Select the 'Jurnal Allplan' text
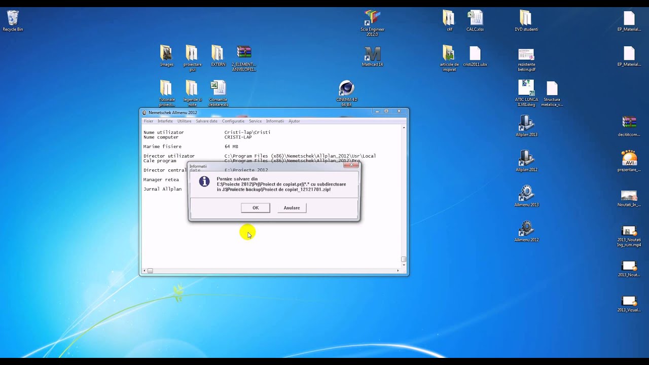This screenshot has width=649, height=365. coord(162,189)
